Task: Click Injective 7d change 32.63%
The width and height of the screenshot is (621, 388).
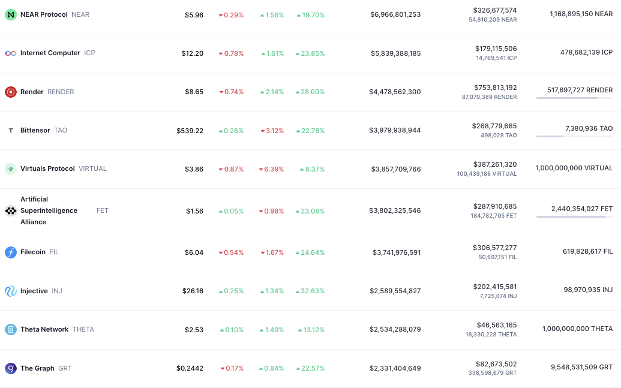Action: [310, 291]
